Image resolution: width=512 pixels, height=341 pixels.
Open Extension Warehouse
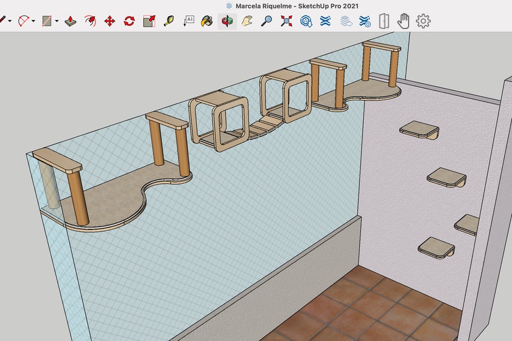325,21
